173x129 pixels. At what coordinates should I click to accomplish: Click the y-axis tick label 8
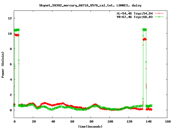point(11,49)
